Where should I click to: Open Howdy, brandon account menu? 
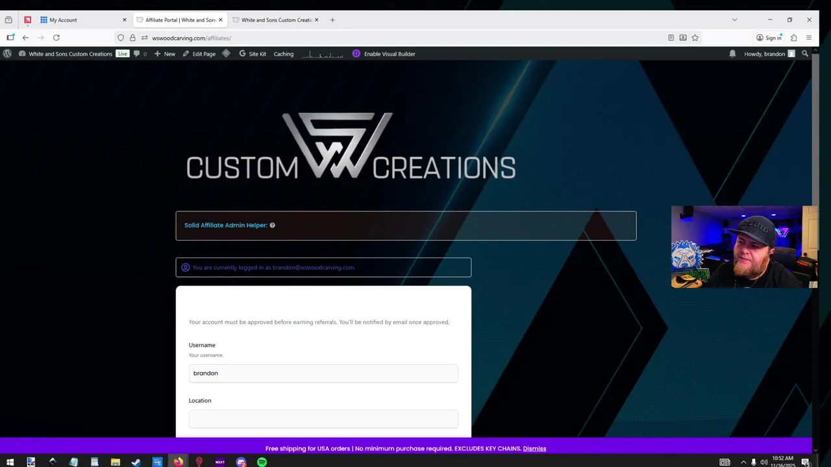click(x=769, y=54)
